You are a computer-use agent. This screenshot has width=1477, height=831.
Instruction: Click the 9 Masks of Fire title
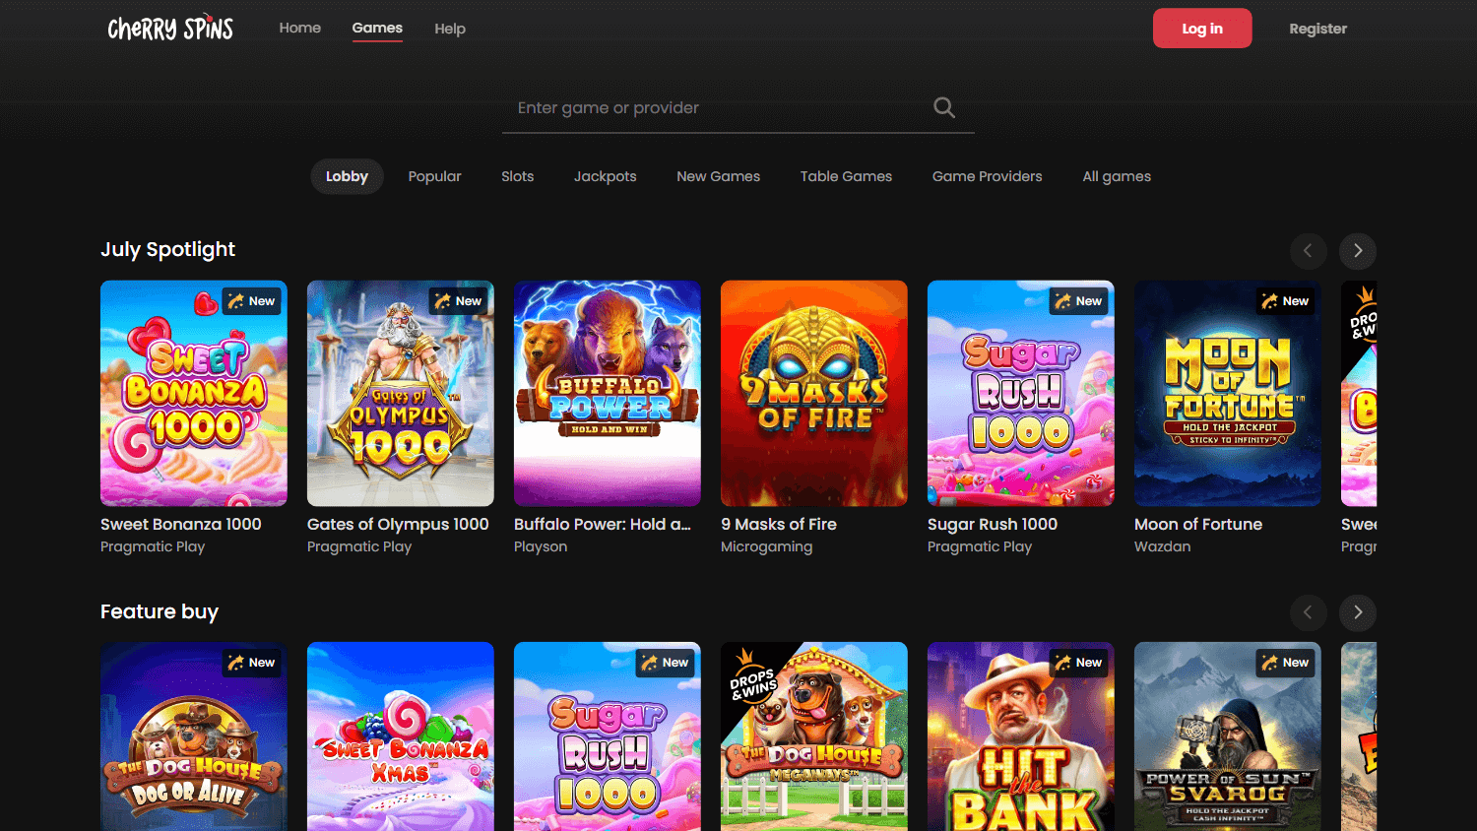point(779,525)
